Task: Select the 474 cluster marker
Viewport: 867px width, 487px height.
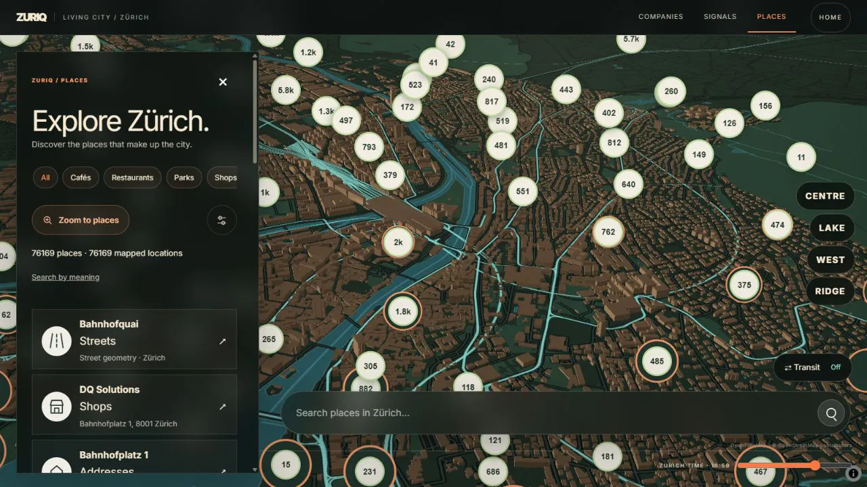Action: 778,225
